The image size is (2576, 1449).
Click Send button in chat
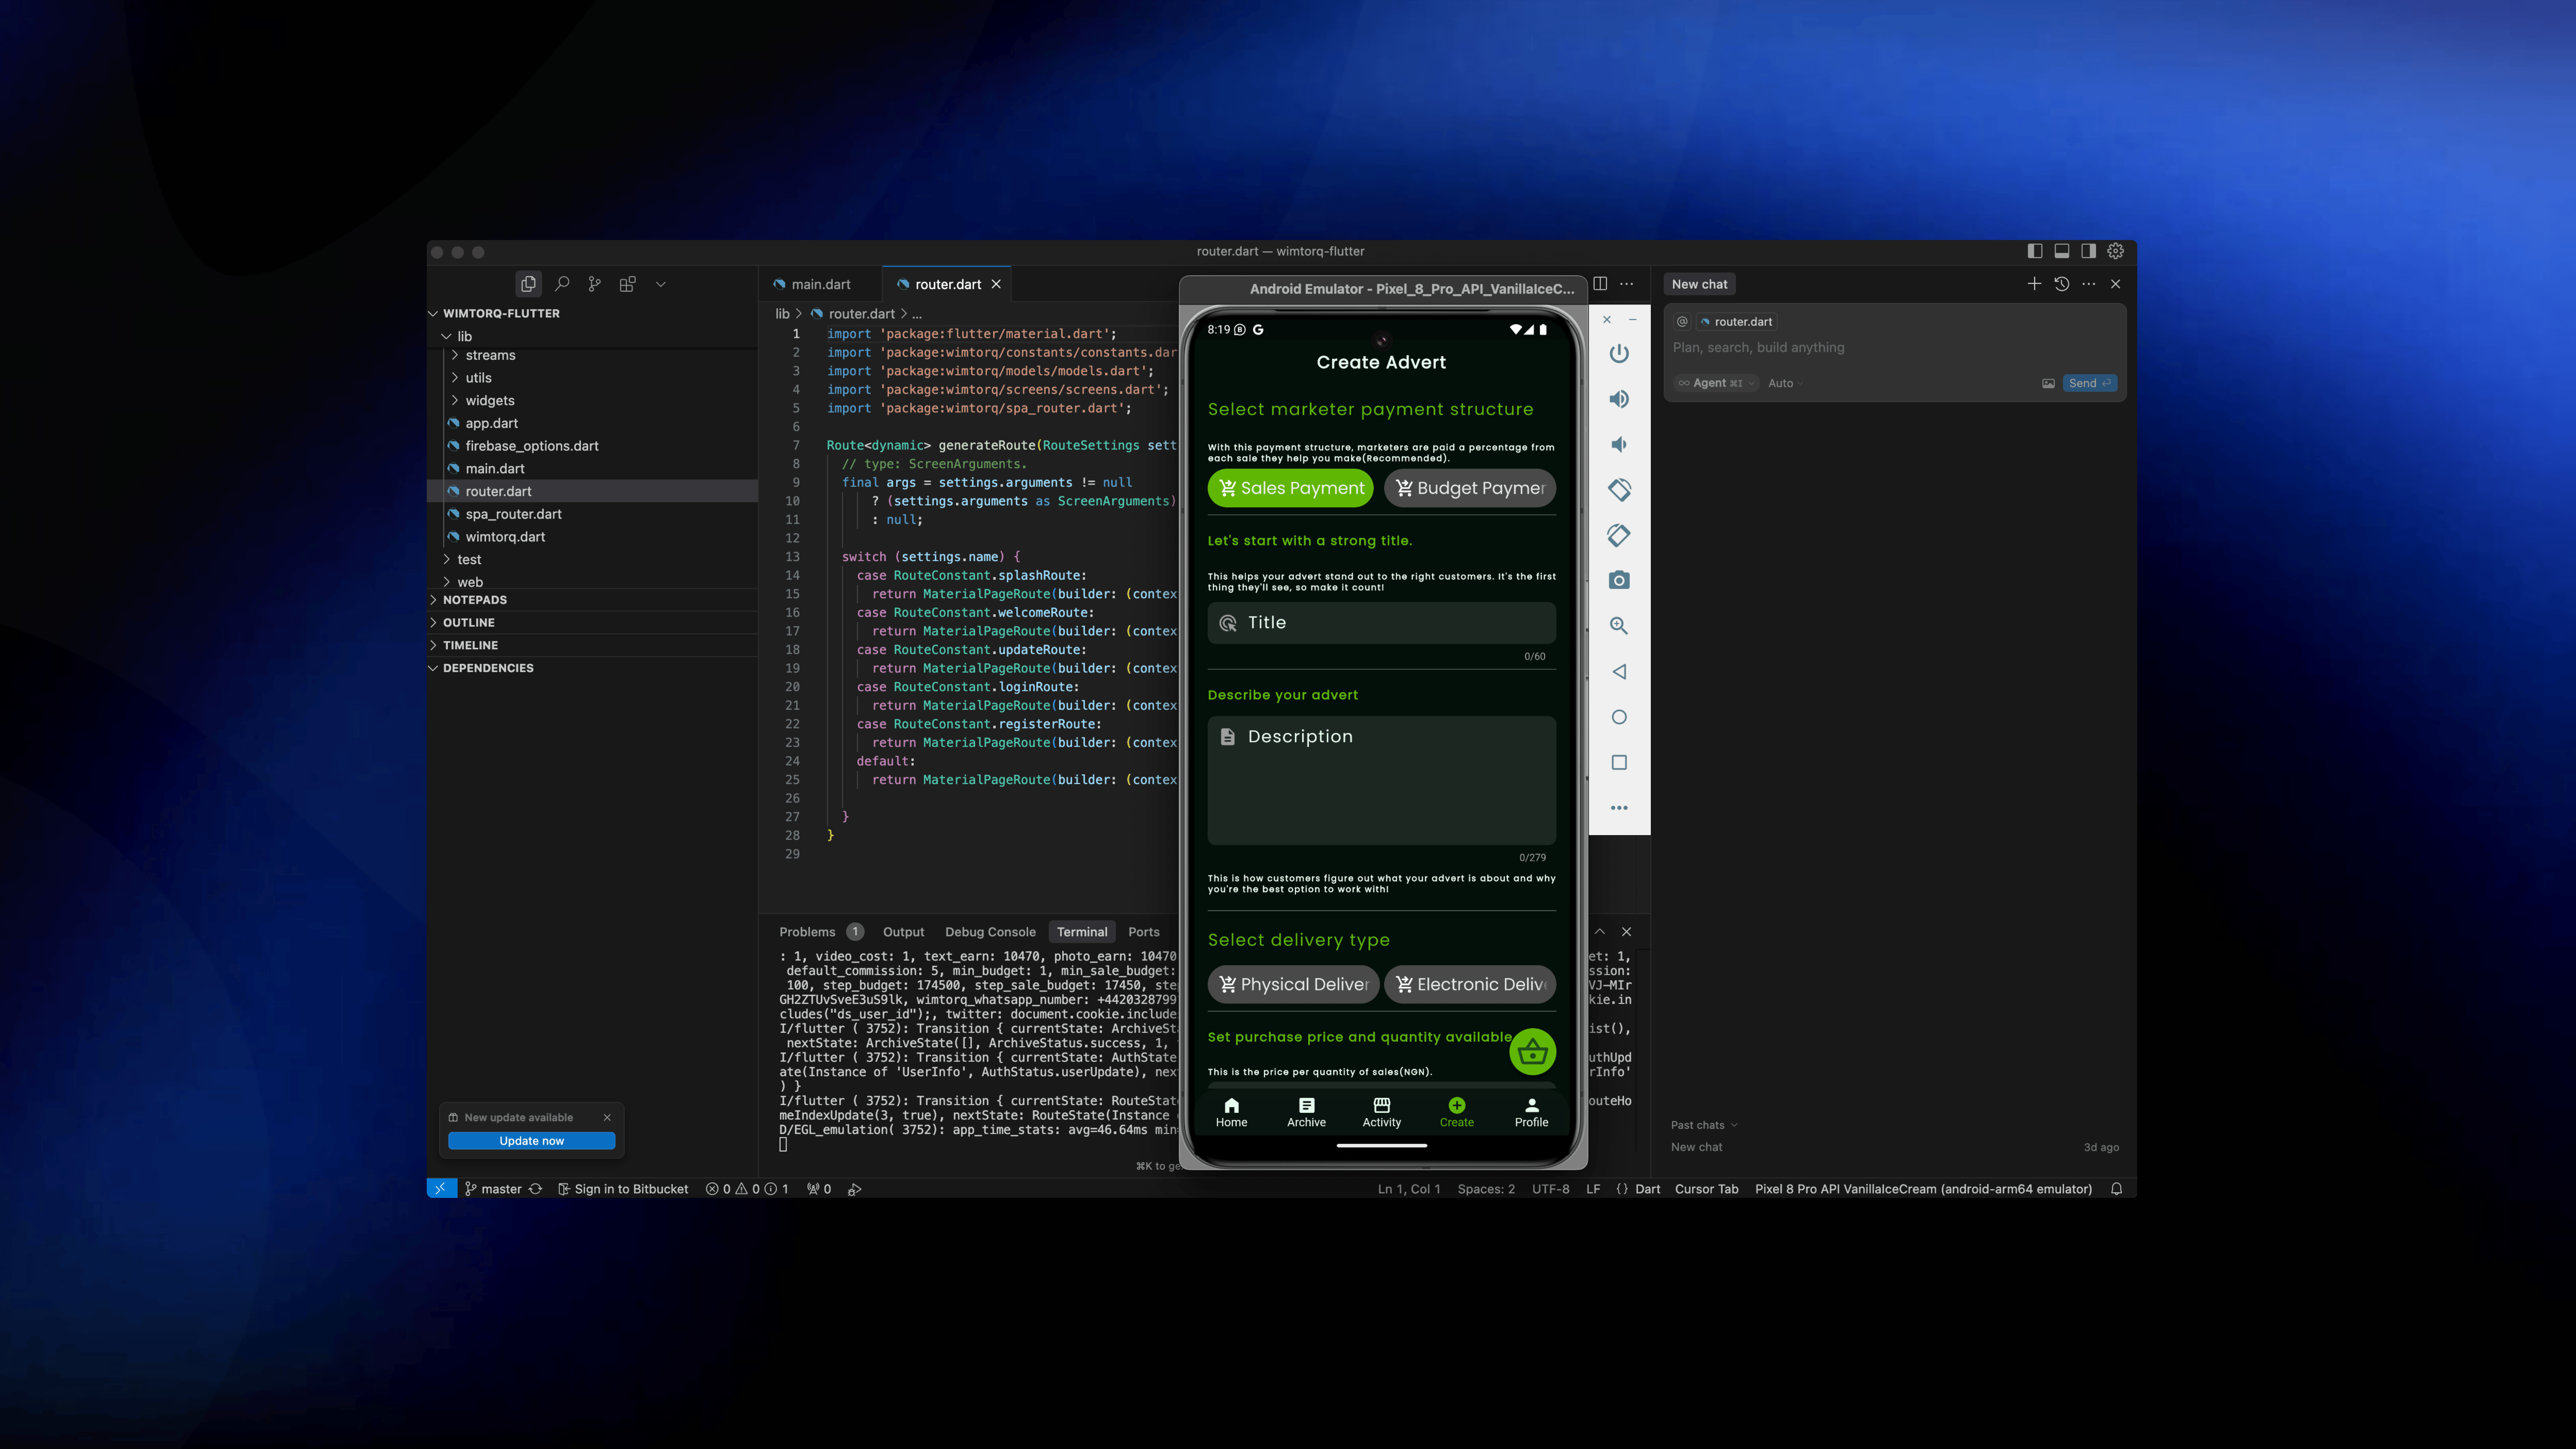click(2089, 384)
